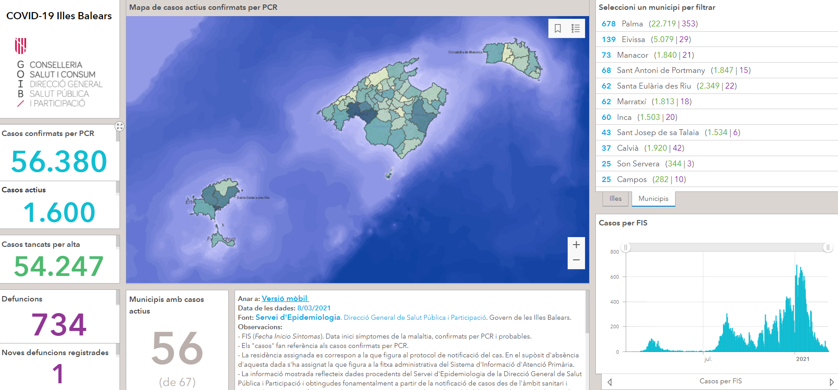The image size is (838, 390).
Task: Select Calvià from the municipality list
Action: point(628,148)
